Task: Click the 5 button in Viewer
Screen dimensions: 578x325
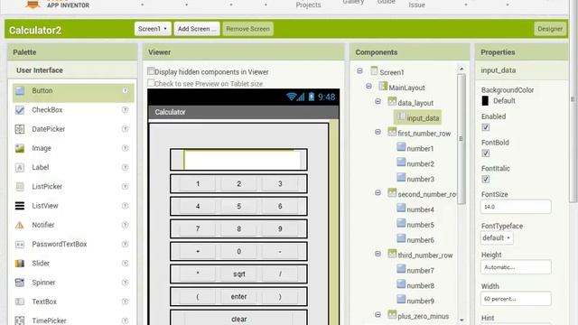Action: click(x=238, y=207)
